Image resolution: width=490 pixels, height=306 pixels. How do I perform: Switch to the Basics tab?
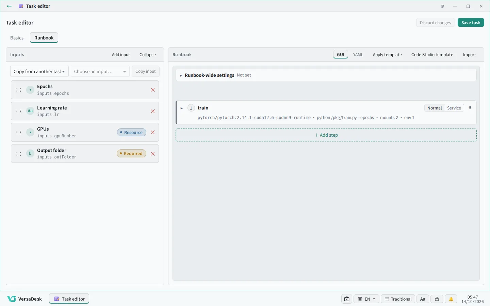[x=17, y=38]
